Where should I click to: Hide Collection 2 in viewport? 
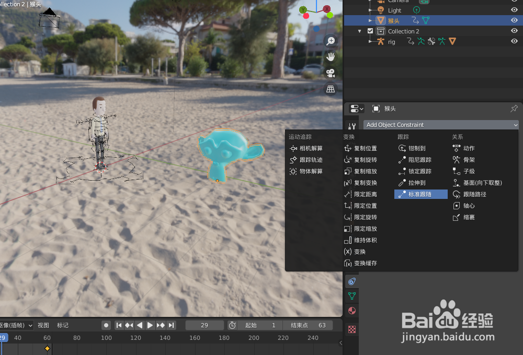pos(514,31)
